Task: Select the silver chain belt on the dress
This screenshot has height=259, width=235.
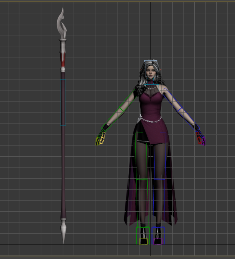Action: [151, 121]
